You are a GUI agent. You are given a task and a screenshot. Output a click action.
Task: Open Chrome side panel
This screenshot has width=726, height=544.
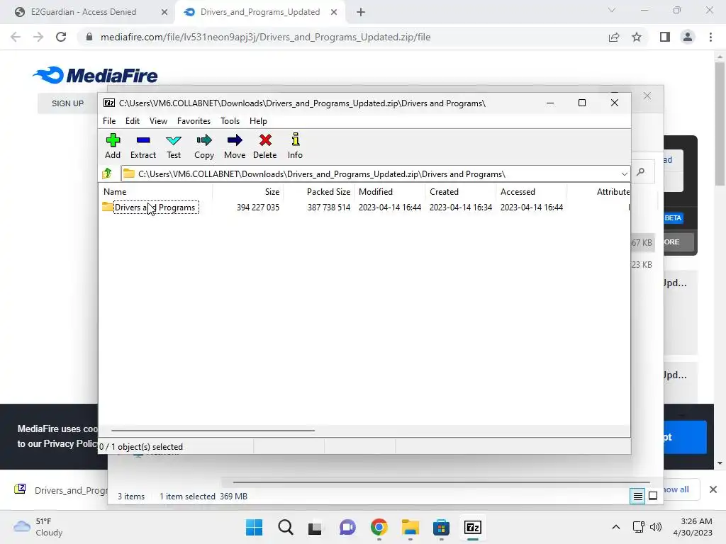tap(665, 37)
